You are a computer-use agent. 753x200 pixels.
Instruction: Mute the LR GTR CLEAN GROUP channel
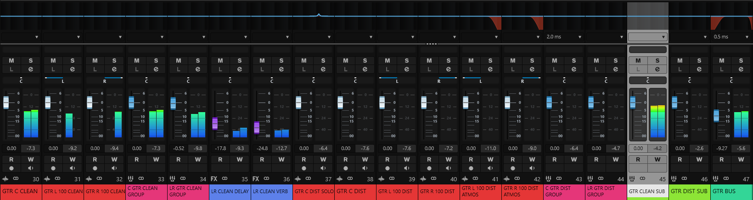(x=179, y=60)
